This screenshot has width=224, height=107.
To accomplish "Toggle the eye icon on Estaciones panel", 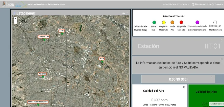I will click(124, 13).
